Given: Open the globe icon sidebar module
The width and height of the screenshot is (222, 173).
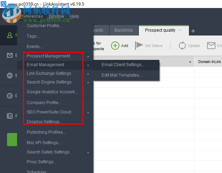Looking at the screenshot, I should click(x=10, y=76).
